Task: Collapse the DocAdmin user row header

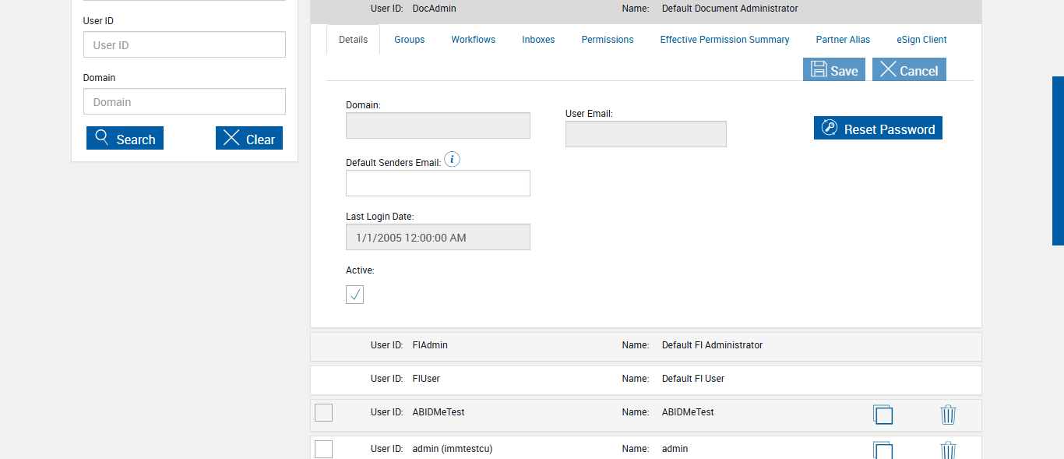Action: [x=645, y=9]
